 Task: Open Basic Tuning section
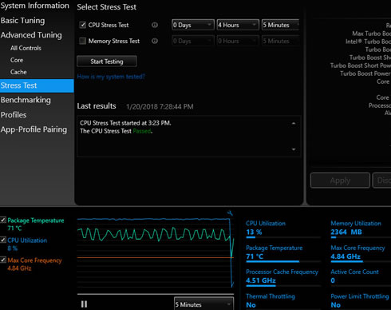tap(23, 21)
